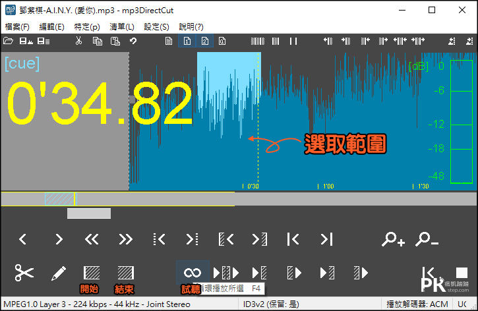Click the second play icon after loop
This screenshot has width=478, height=311.
point(260,273)
